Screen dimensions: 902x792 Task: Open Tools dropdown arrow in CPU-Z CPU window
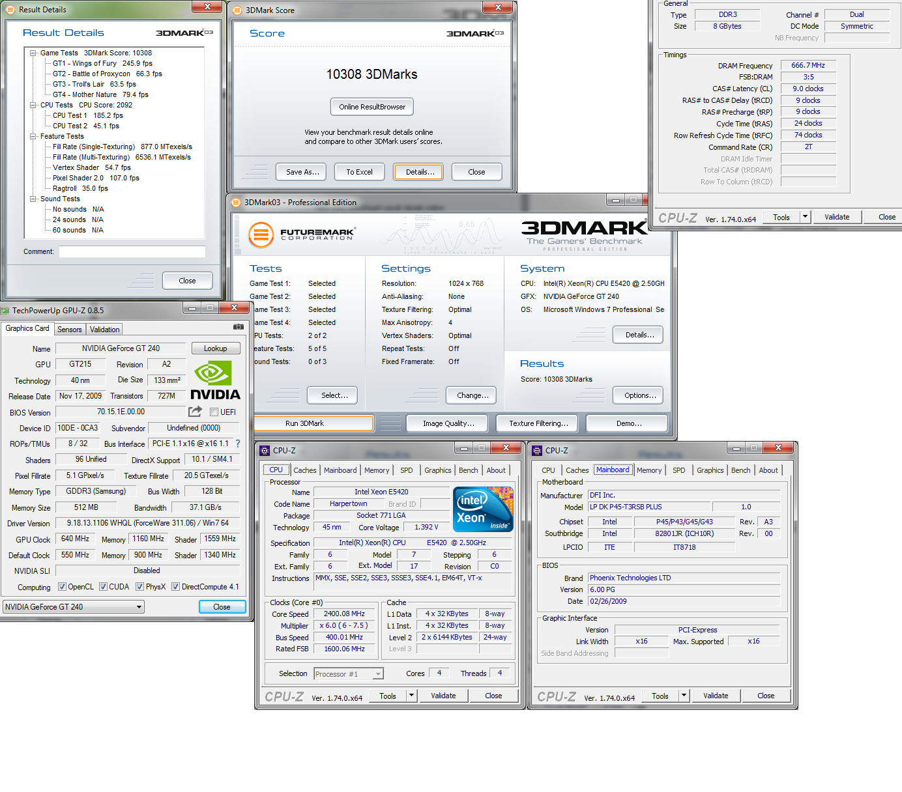[x=411, y=695]
